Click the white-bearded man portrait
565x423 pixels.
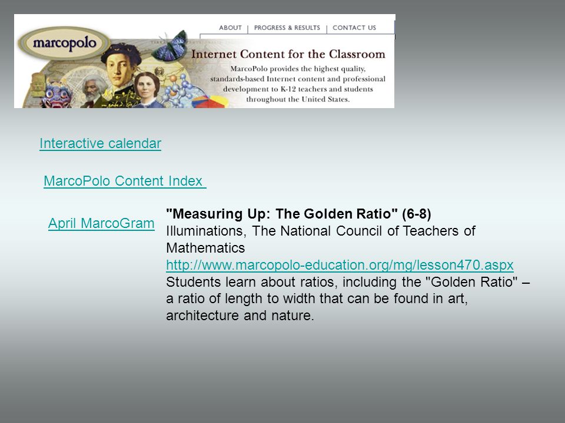click(x=93, y=90)
